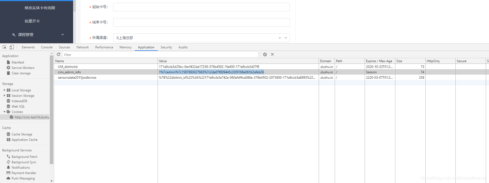489x183 pixels.
Task: Click the Clear storage trash icon
Action: click(8, 73)
